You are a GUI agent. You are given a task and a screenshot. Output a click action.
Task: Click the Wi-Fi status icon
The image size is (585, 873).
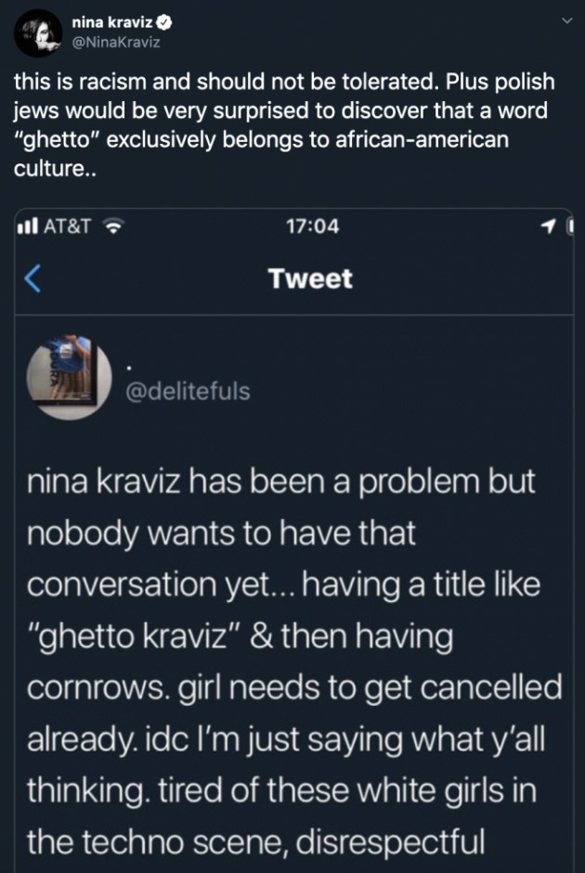coord(113,225)
